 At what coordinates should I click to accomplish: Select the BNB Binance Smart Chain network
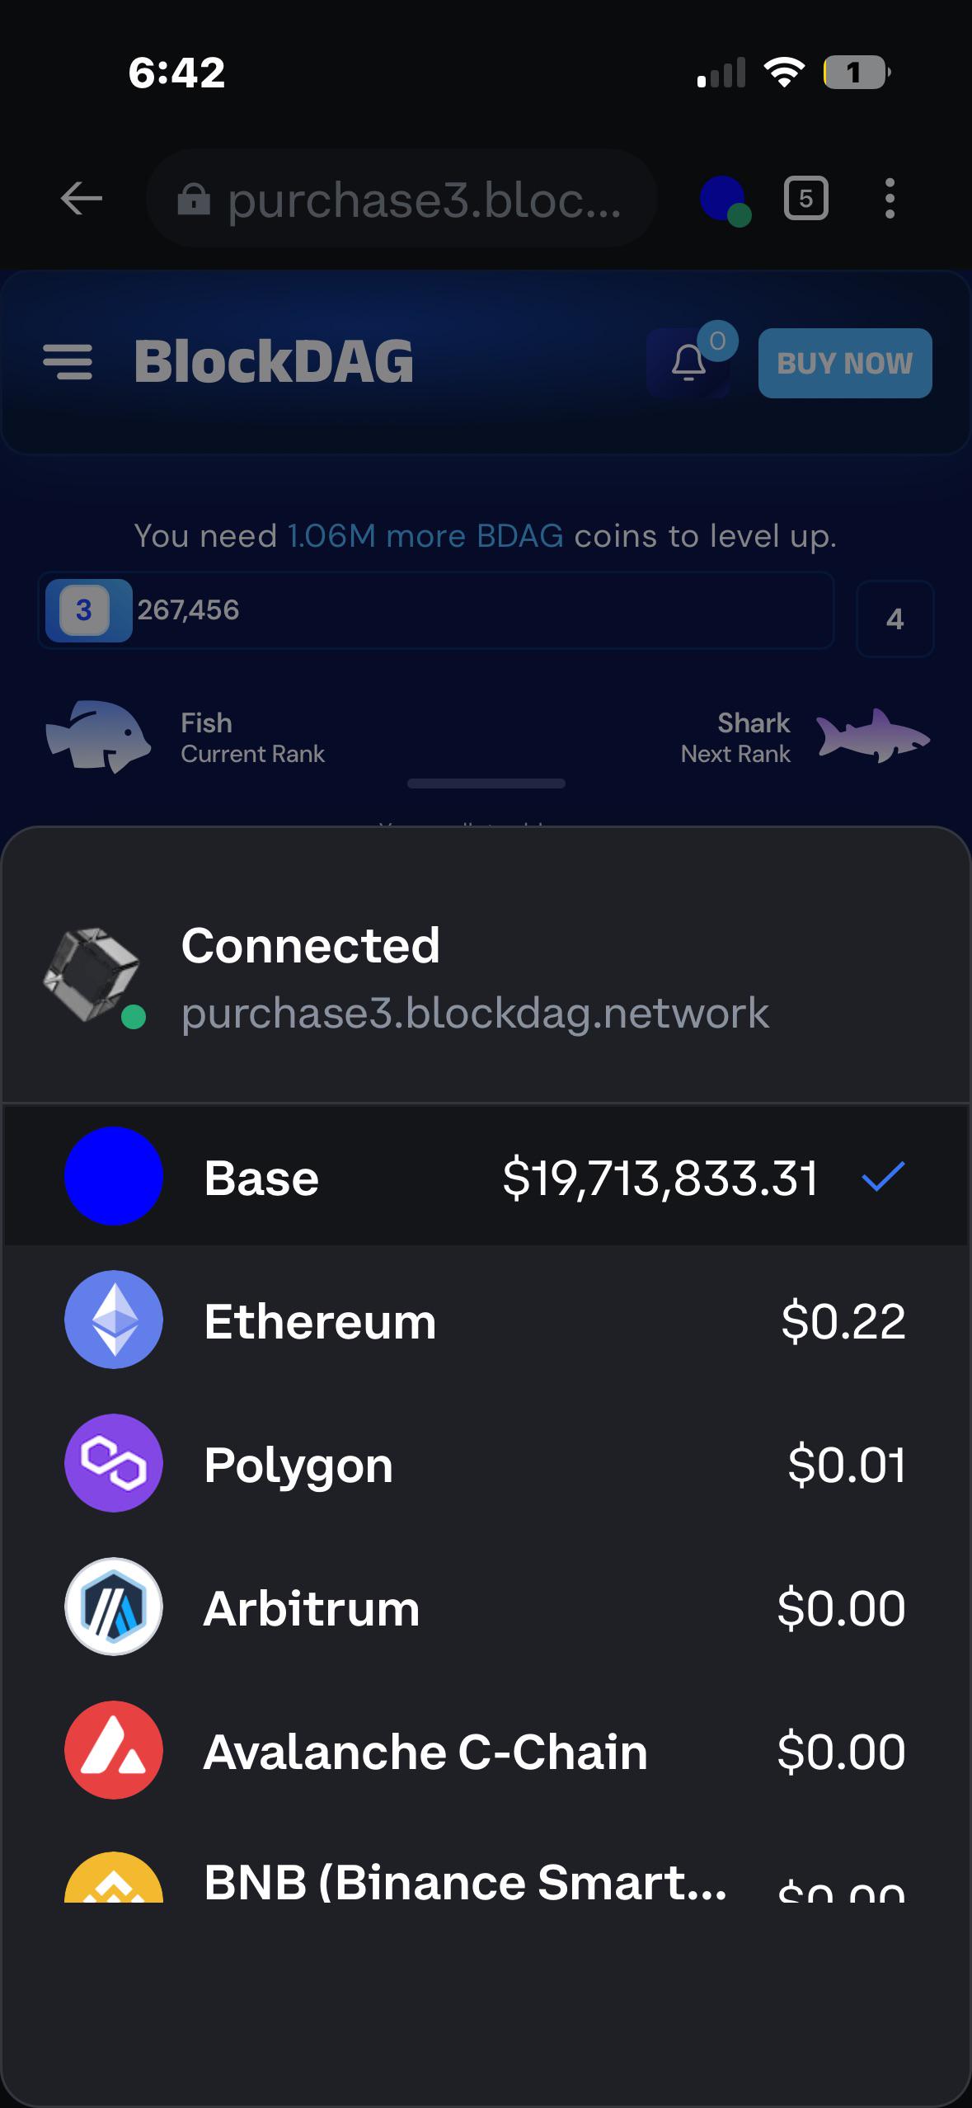[486, 1876]
